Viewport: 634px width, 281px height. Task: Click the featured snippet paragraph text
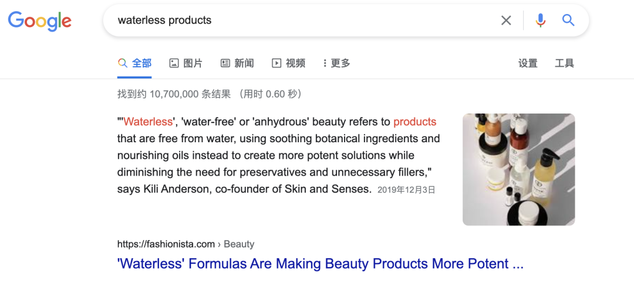coord(279,155)
